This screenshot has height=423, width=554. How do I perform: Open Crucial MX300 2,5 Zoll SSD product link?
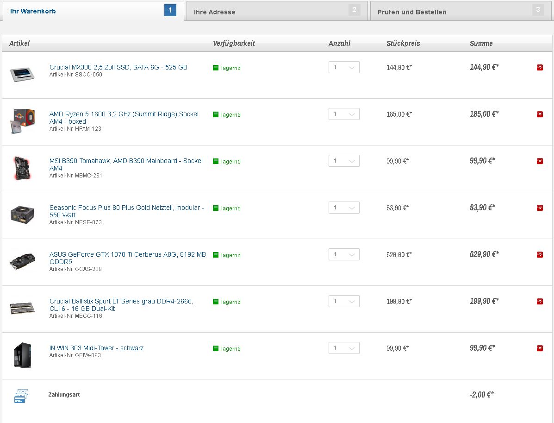point(118,67)
